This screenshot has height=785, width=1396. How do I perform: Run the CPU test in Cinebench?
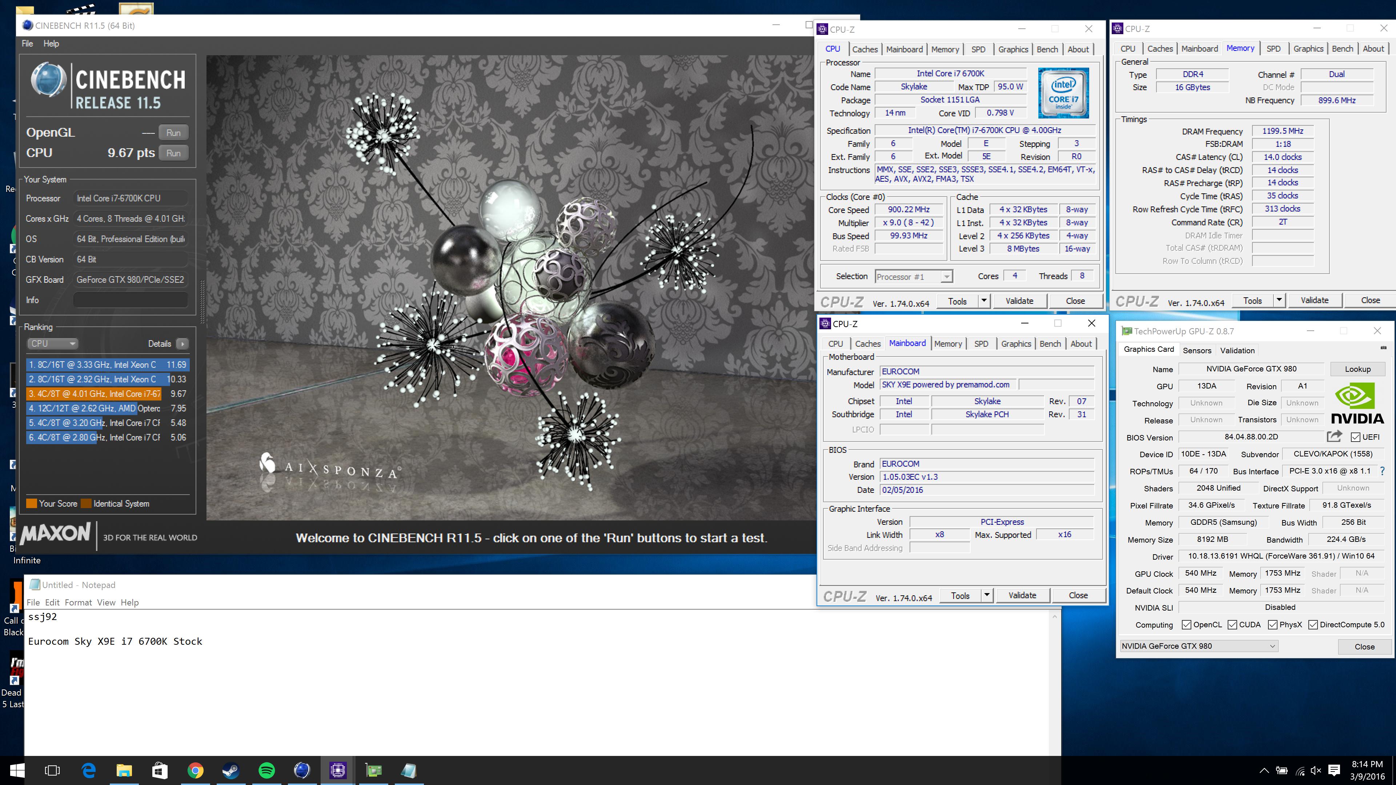pyautogui.click(x=173, y=153)
